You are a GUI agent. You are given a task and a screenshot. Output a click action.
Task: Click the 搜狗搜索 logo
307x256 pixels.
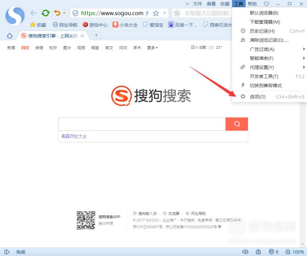point(151,96)
